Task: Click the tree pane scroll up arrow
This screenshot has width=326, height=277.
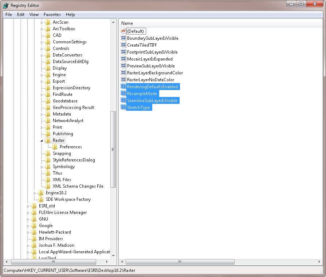Action: (113, 22)
